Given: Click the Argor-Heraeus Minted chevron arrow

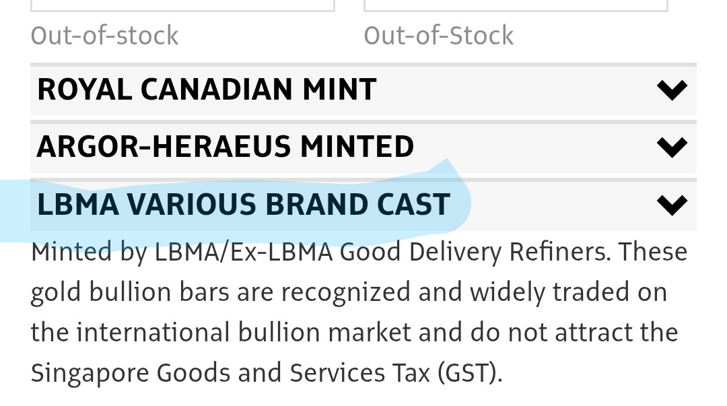Looking at the screenshot, I should (672, 147).
